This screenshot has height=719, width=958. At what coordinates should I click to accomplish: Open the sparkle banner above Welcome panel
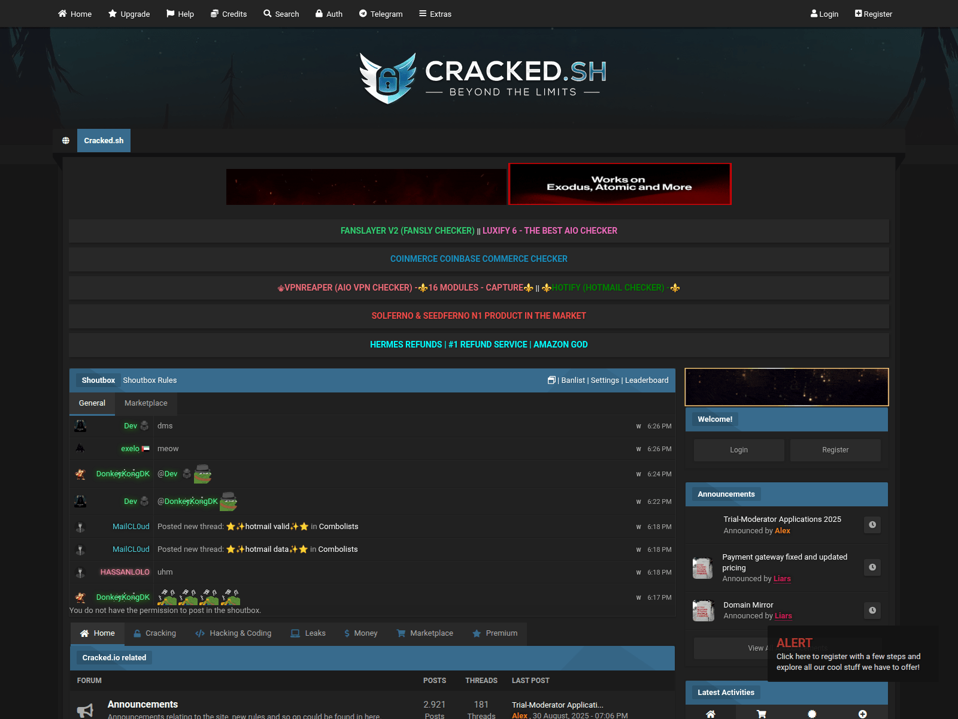point(787,387)
